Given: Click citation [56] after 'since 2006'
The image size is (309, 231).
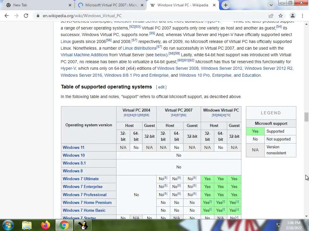Looking at the screenshot, I should click(109, 40).
